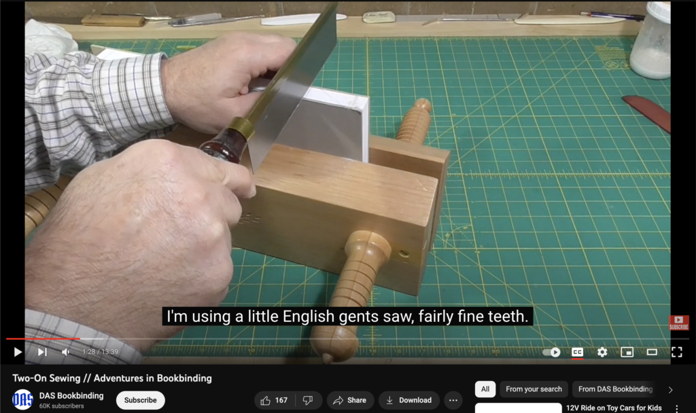Toggle closed captions CC button
This screenshot has height=413, width=696.
click(x=577, y=353)
